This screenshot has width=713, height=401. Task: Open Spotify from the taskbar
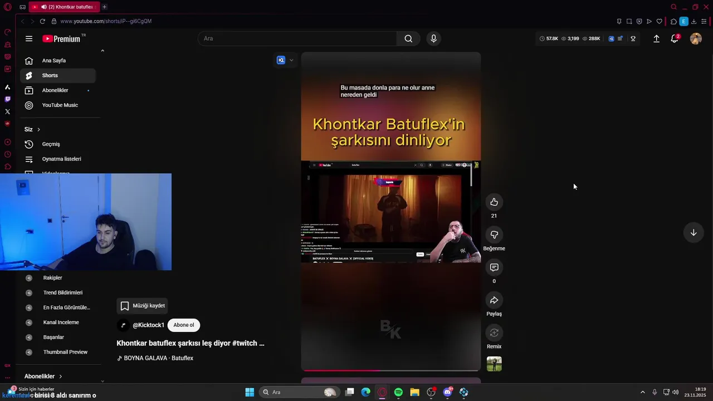click(398, 392)
